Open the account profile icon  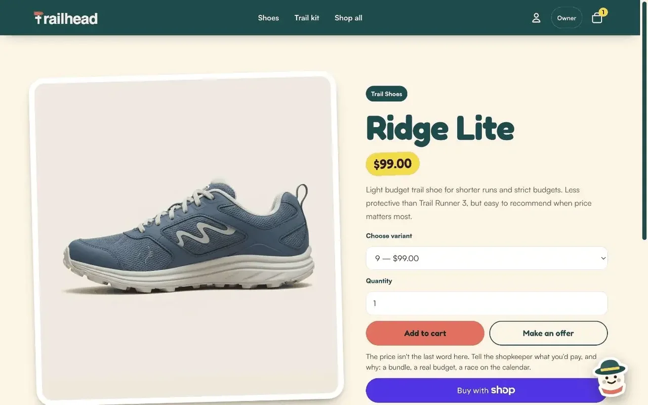(x=536, y=18)
